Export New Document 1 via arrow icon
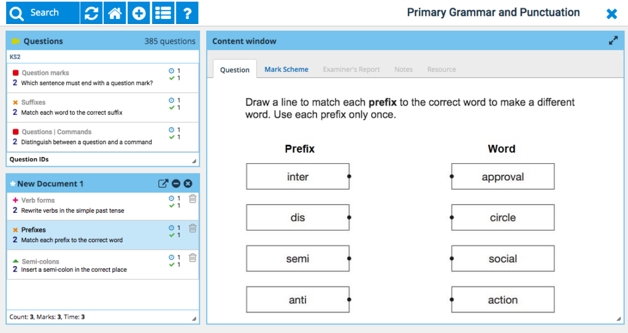 (163, 183)
